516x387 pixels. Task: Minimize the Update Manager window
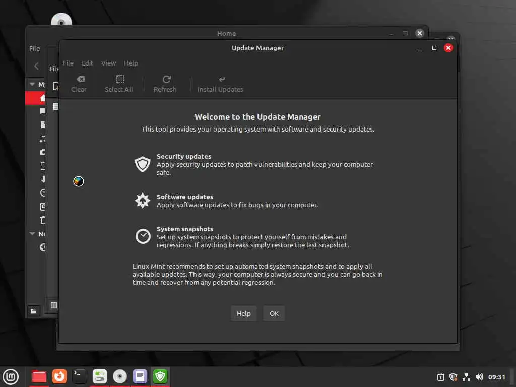(x=420, y=48)
